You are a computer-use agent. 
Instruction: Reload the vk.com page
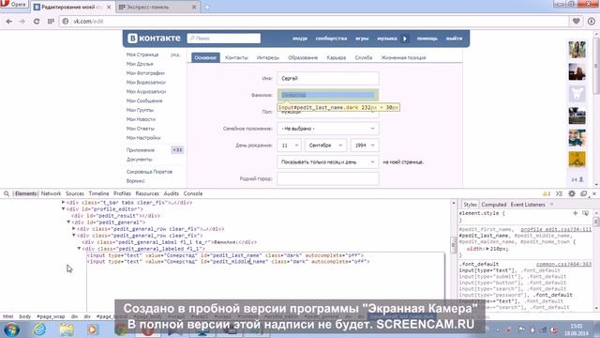coord(37,21)
